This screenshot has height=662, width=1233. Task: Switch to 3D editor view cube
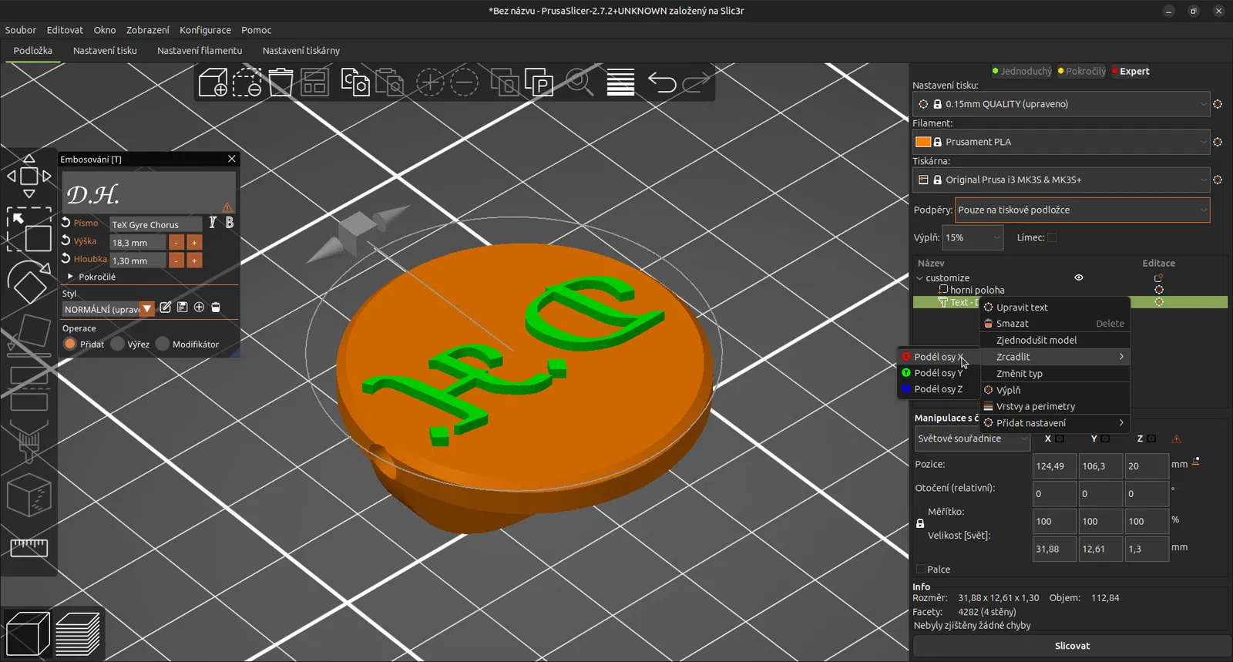click(28, 633)
